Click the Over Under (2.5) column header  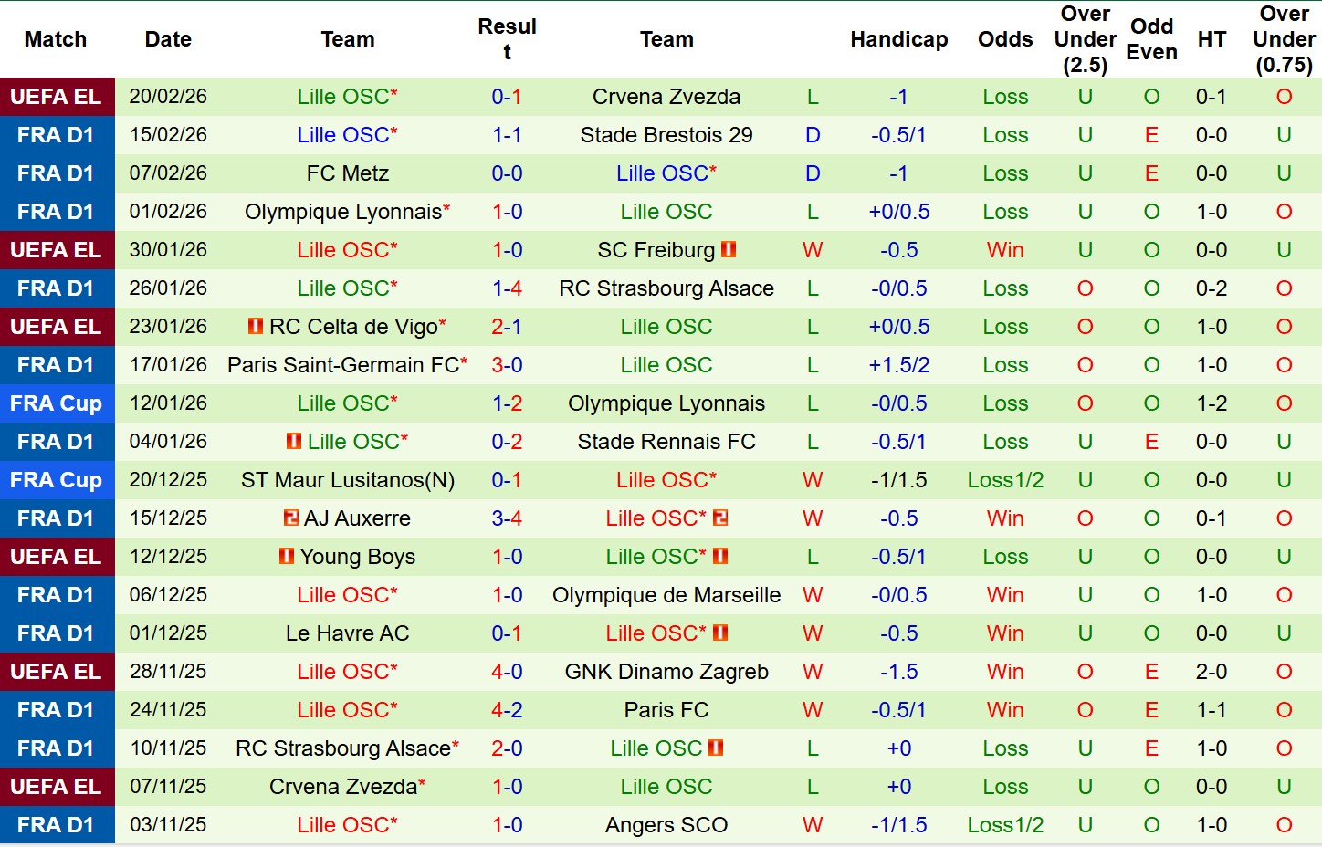tap(1085, 39)
